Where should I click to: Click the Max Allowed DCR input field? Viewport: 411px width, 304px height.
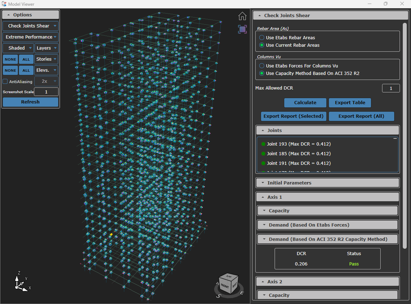coord(391,88)
